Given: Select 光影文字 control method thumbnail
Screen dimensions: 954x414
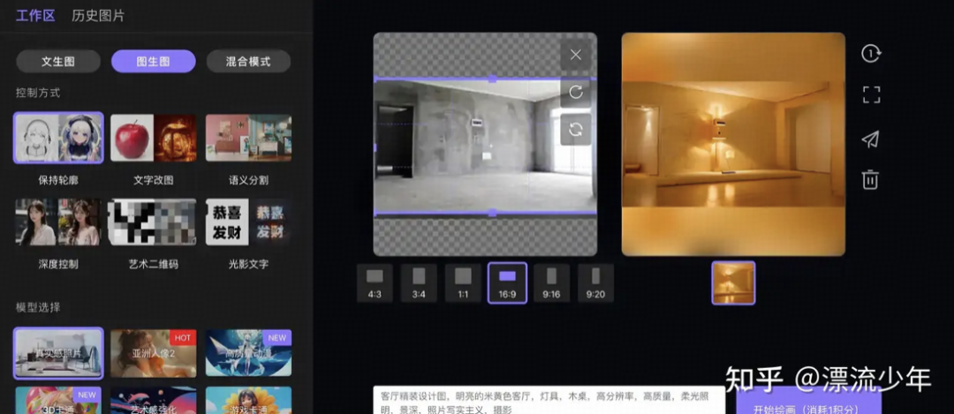Looking at the screenshot, I should [248, 222].
